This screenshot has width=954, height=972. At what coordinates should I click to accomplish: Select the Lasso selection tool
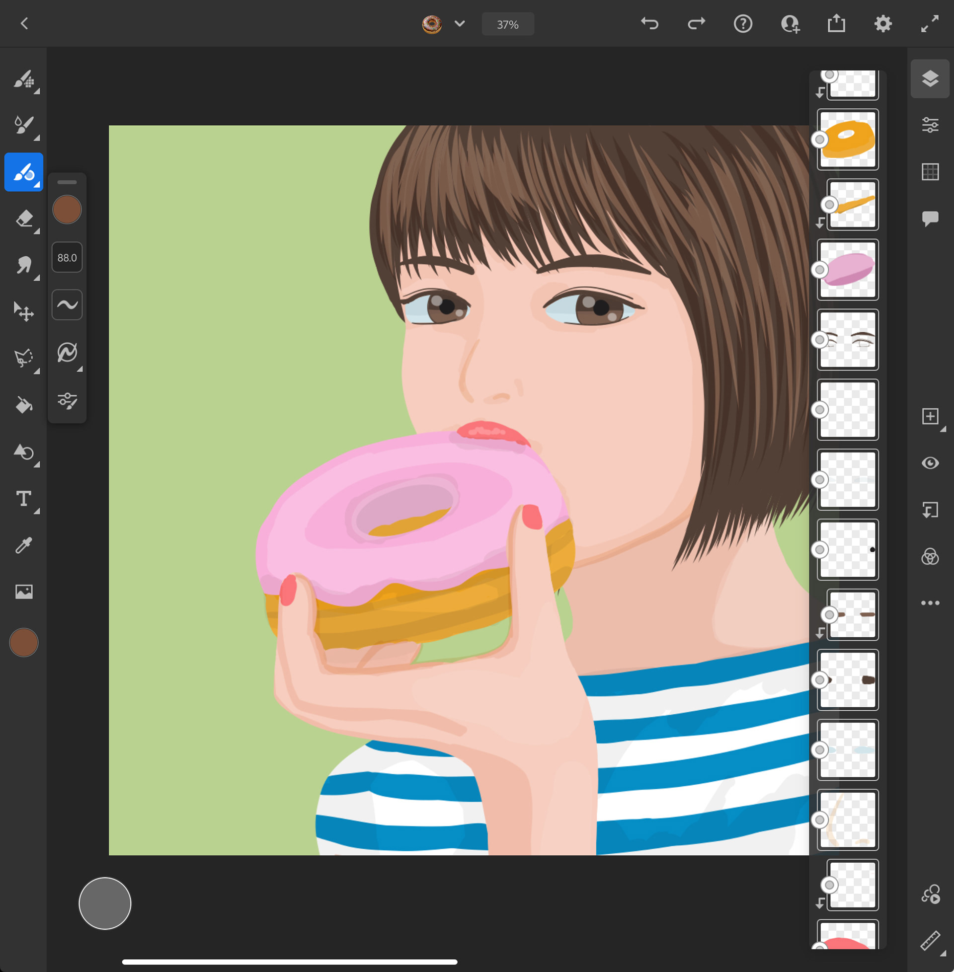pos(23,358)
